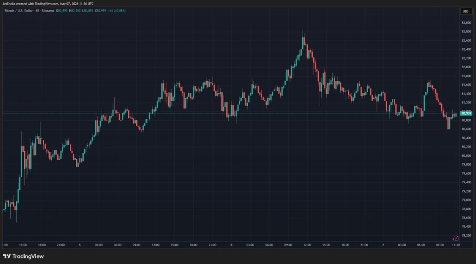Click the 82,400 price axis label
The height and width of the screenshot is (264, 476).
(x=466, y=49)
